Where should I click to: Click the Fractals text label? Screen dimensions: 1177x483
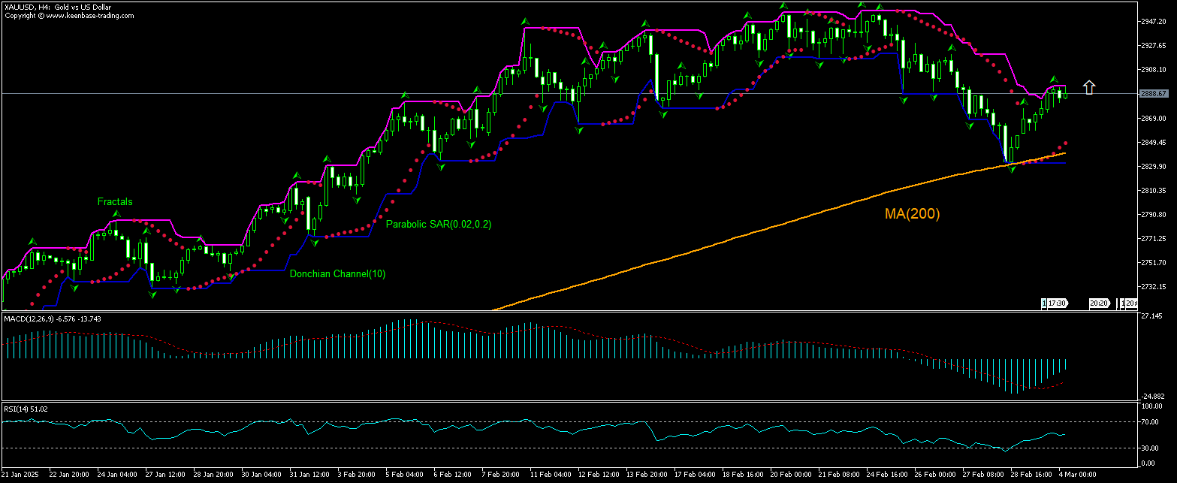(114, 201)
